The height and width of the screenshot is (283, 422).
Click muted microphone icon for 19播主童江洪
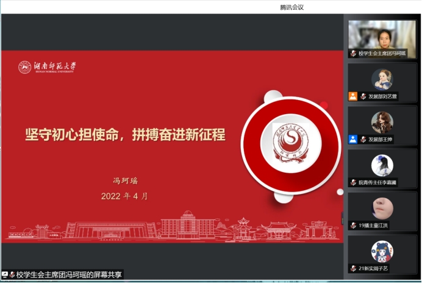(353, 225)
